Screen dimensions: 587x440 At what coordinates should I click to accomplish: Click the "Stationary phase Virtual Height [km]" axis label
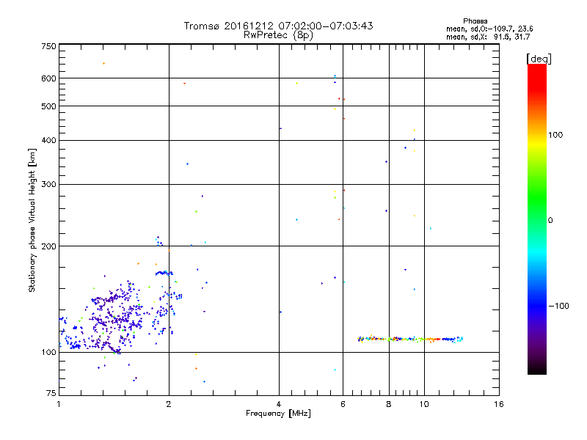point(32,221)
